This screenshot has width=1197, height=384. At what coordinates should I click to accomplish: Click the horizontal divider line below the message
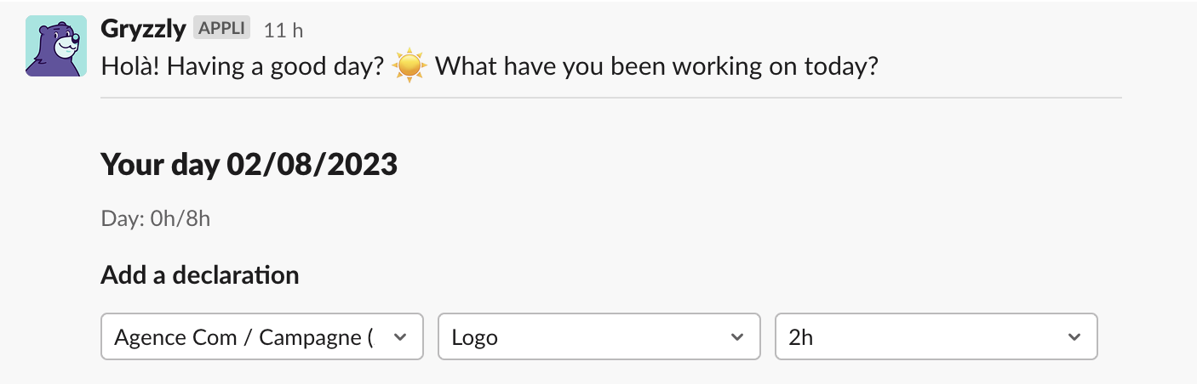(x=611, y=98)
